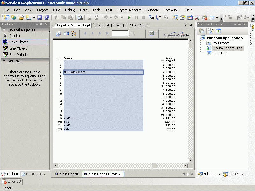
Task: Click the Save All toolbar icon
Action: 47,18
